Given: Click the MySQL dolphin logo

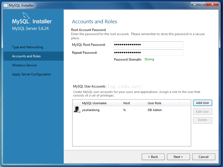Looking at the screenshot, I should coord(26,16).
